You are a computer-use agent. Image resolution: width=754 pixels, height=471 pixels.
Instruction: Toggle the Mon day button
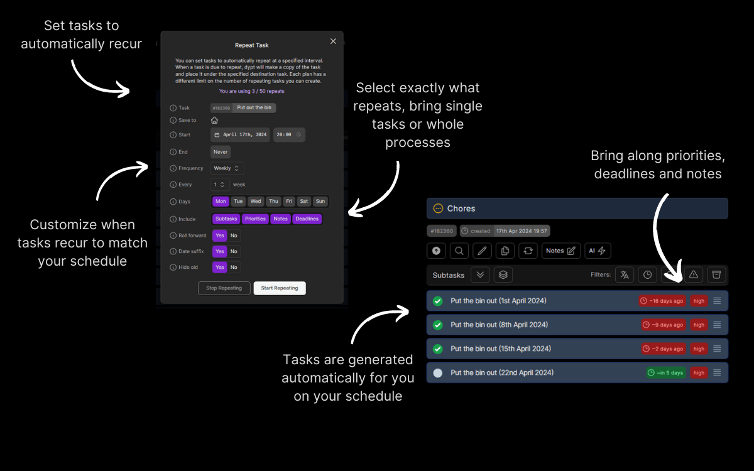pos(221,202)
